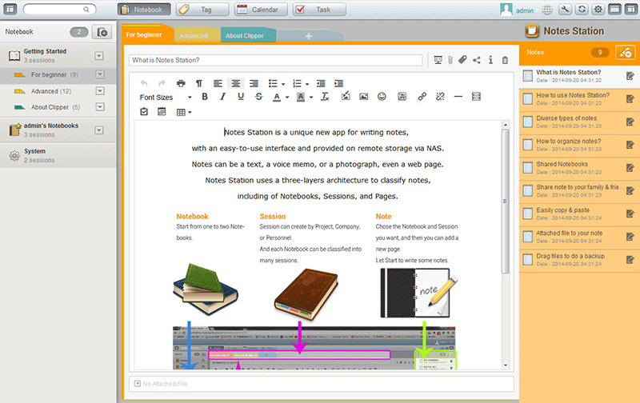The image size is (640, 403).
Task: Apply the text color button
Action: [x=277, y=97]
